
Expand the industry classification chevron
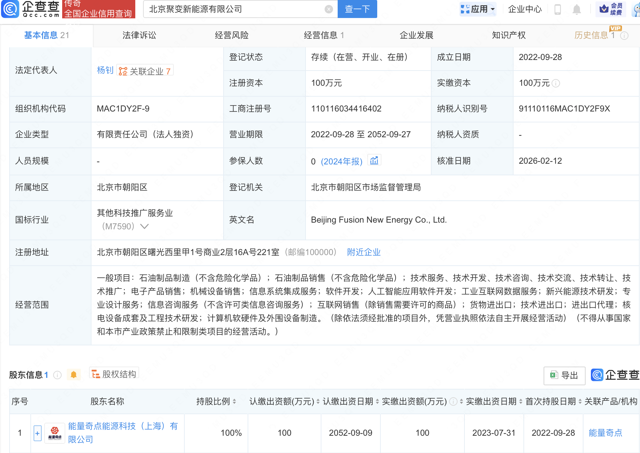(144, 226)
